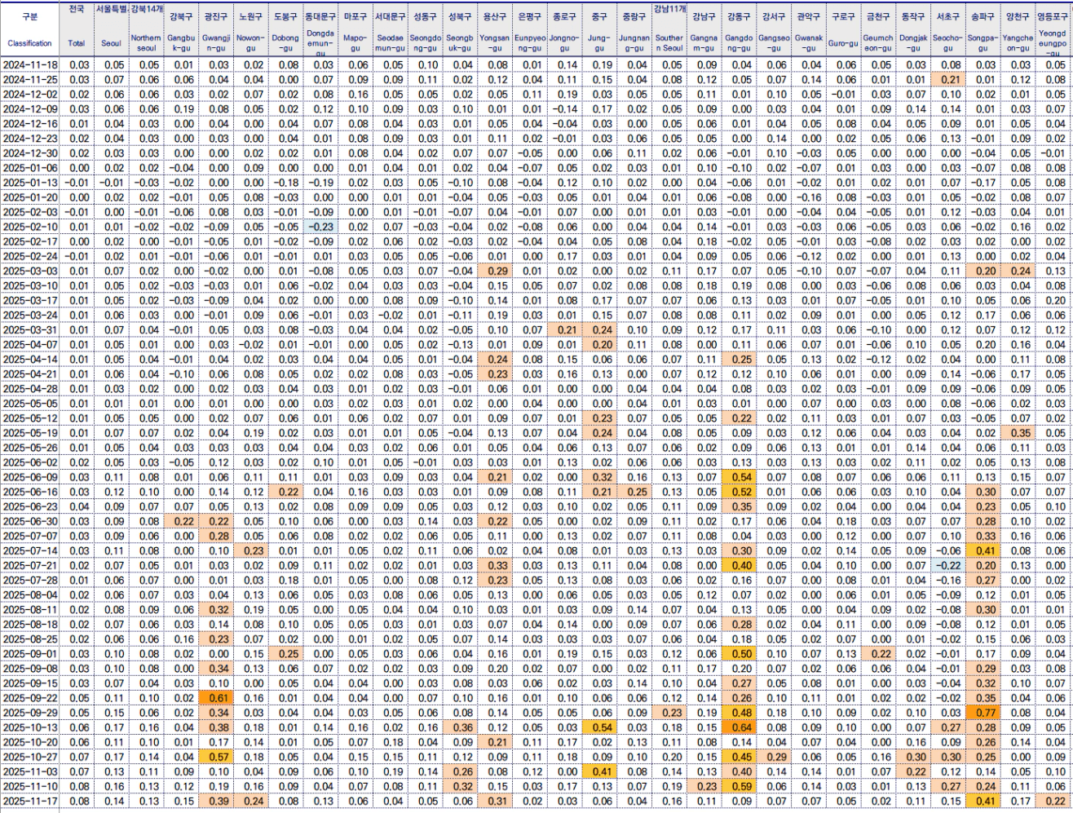This screenshot has width=1073, height=813.
Task: Select the Seoul column header
Action: (110, 43)
